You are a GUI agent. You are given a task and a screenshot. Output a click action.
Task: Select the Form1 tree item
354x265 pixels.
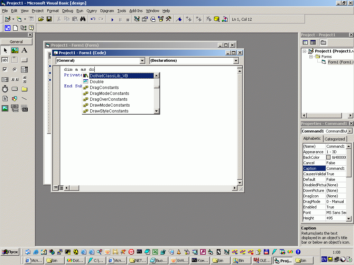pos(340,62)
